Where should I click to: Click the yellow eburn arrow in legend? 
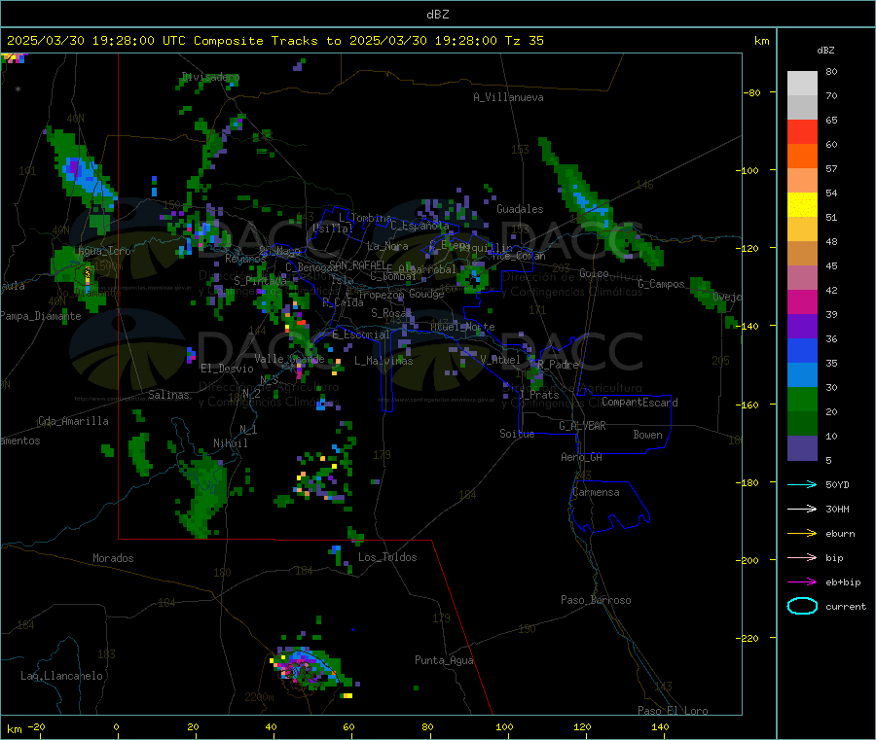[x=802, y=534]
